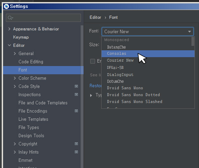
Task: Select the Font tree item
Action: click(x=43, y=70)
